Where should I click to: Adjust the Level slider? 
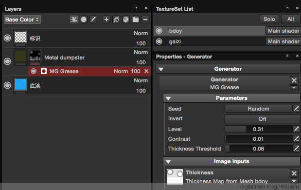click(x=258, y=129)
